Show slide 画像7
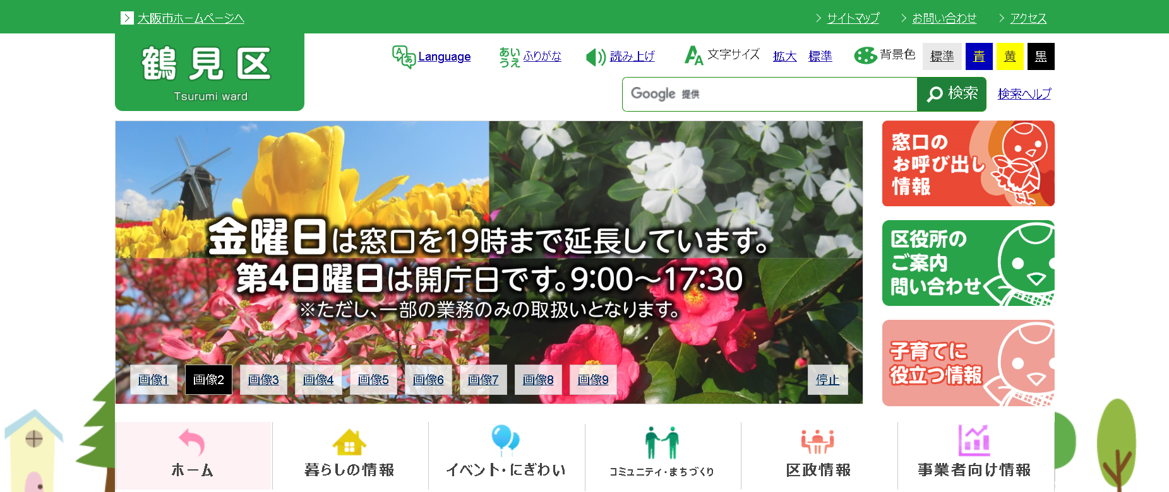The width and height of the screenshot is (1169, 492). 483,380
